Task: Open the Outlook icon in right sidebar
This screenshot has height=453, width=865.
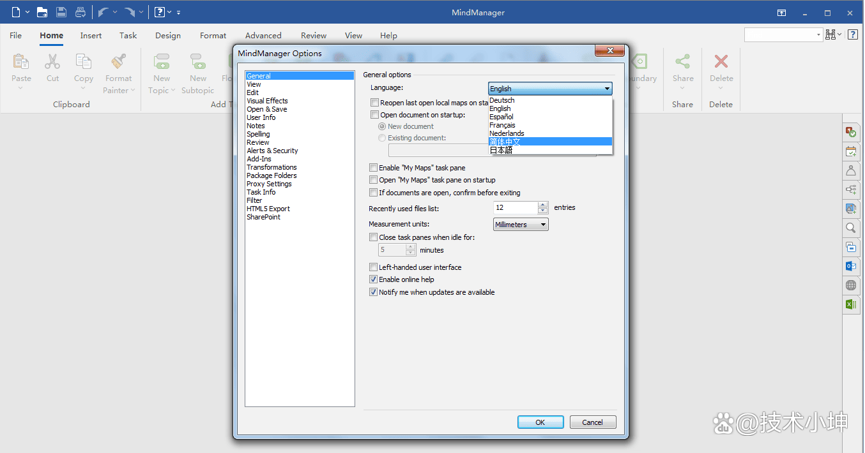Action: click(x=850, y=266)
